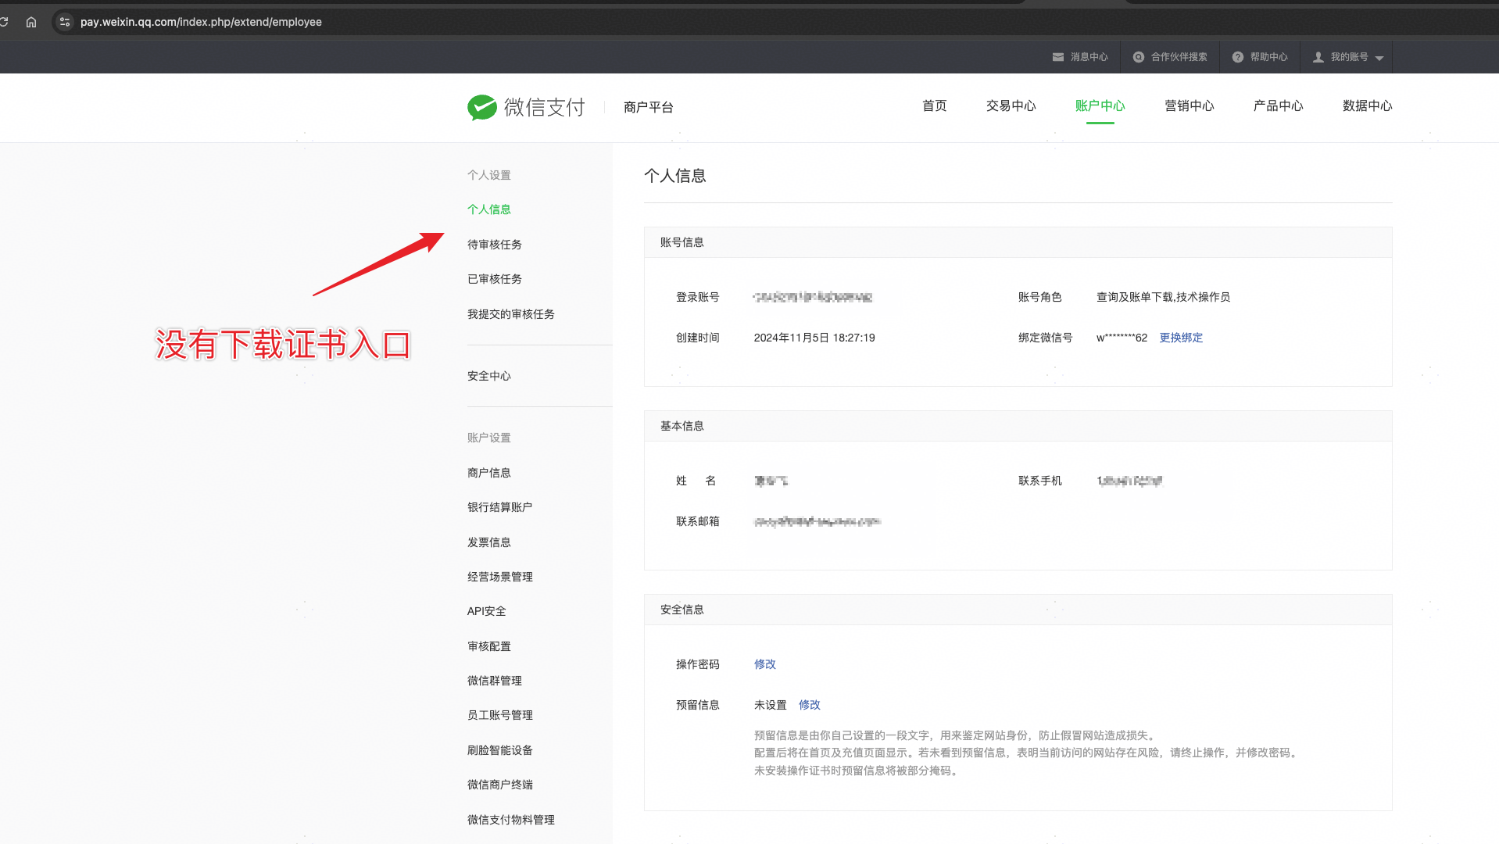Click the browser home icon
The height and width of the screenshot is (844, 1499).
(31, 22)
